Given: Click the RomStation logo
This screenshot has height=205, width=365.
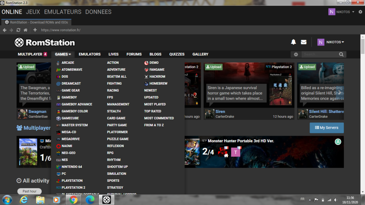Looking at the screenshot, I should pyautogui.click(x=45, y=42).
